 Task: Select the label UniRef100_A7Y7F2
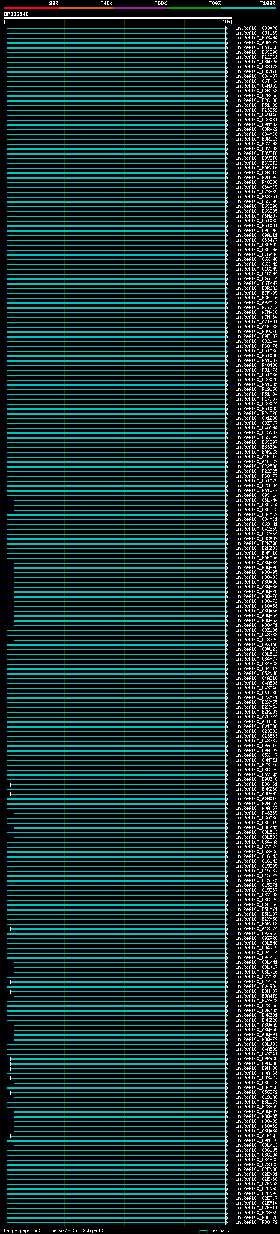pyautogui.click(x=256, y=308)
